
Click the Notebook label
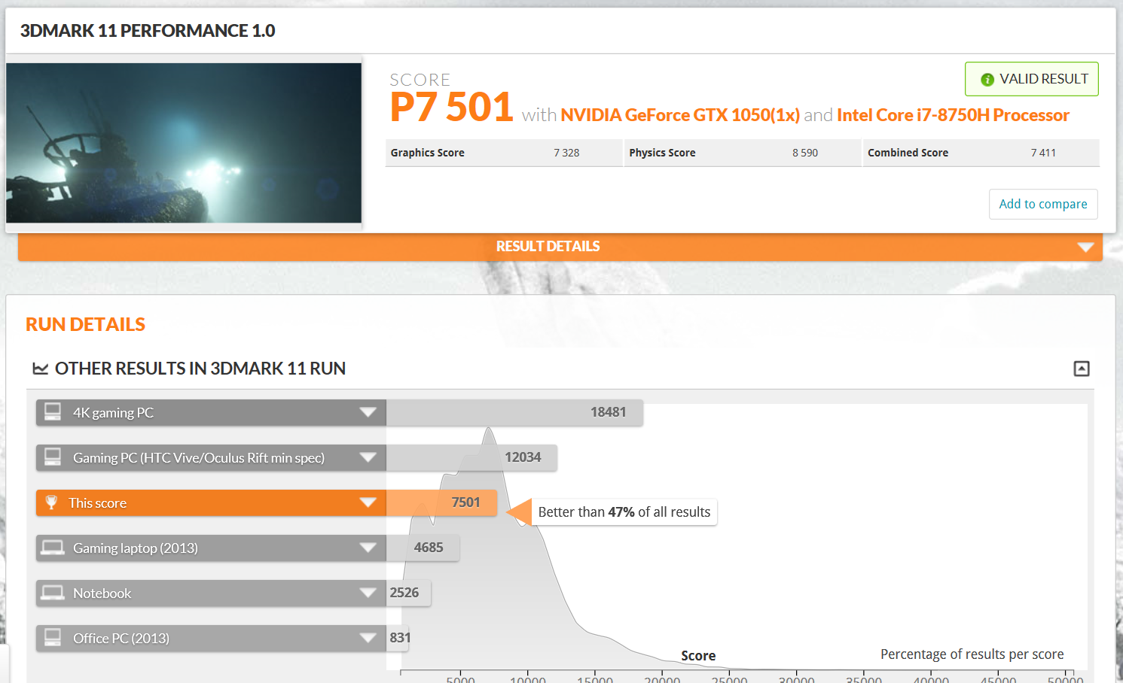pyautogui.click(x=102, y=593)
